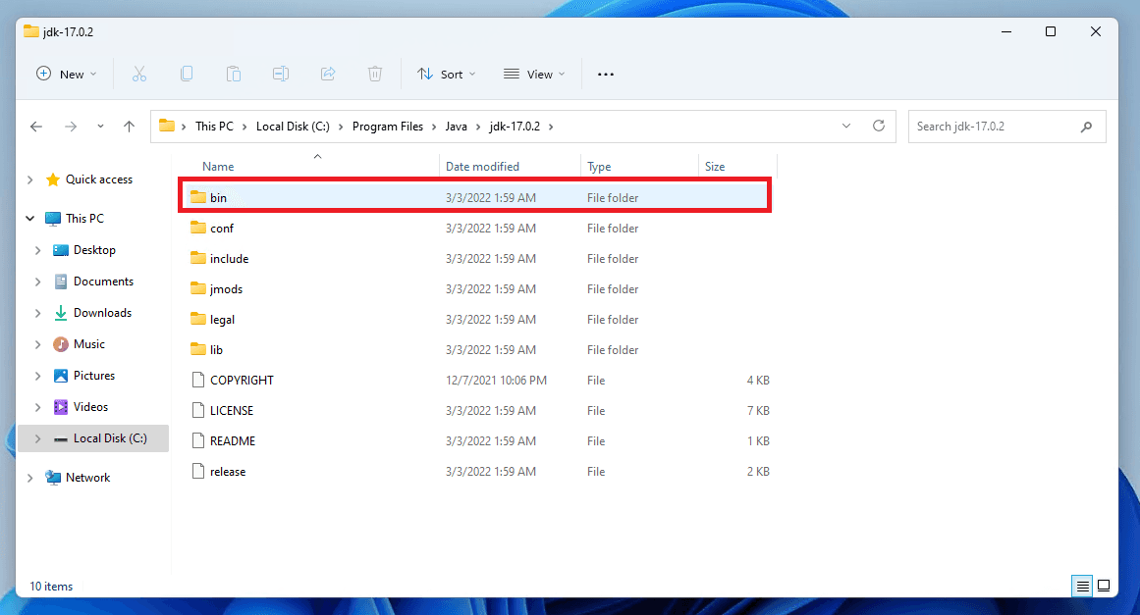
Task: Open recent locations dropdown chevron
Action: (x=100, y=127)
